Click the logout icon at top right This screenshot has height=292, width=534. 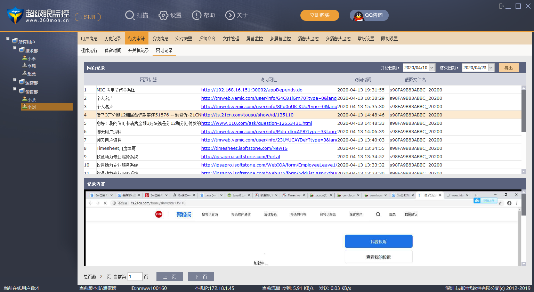[501, 6]
